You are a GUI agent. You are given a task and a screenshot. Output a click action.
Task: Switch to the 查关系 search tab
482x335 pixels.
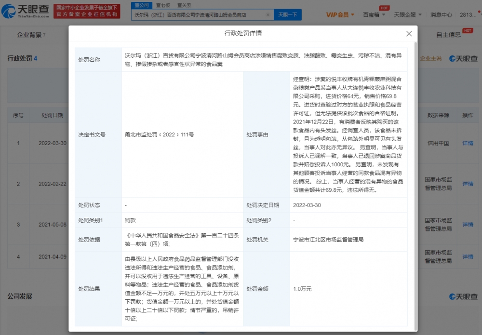pyautogui.click(x=185, y=5)
